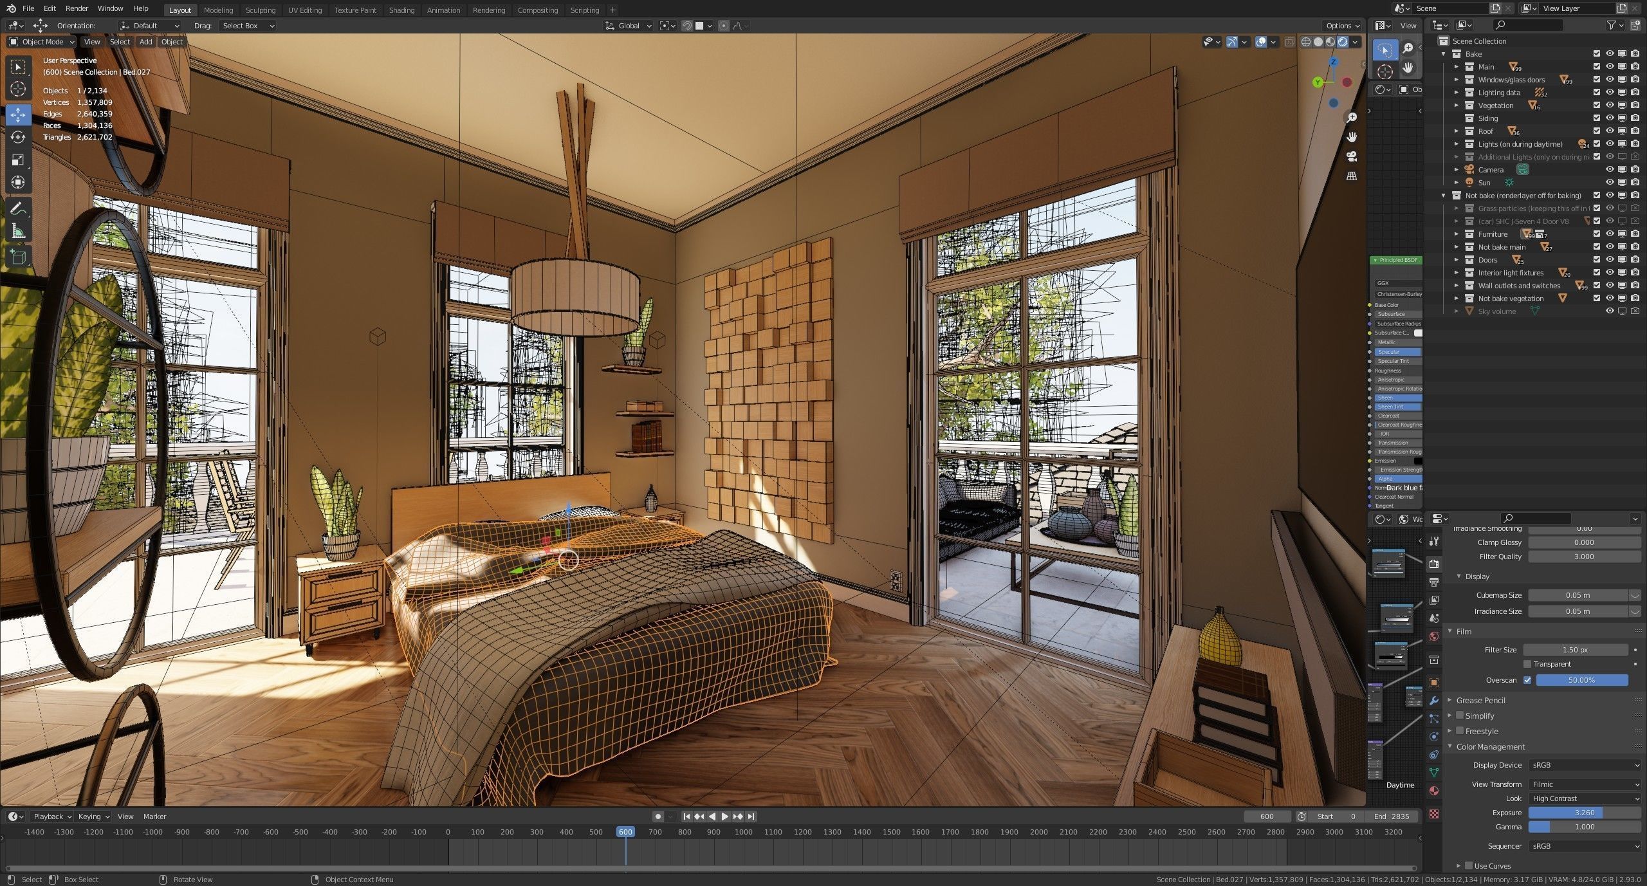Select the Transform tool in the left toolbar

click(18, 182)
